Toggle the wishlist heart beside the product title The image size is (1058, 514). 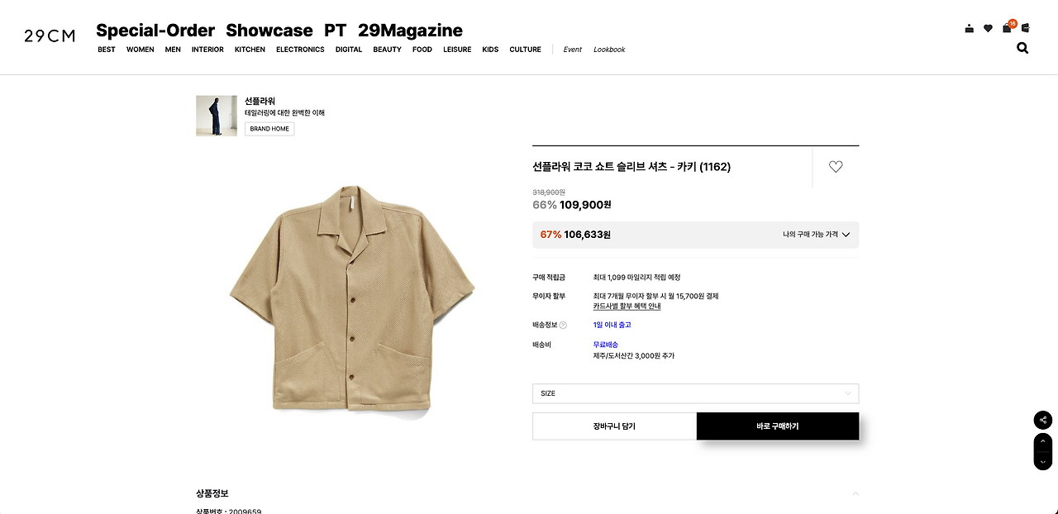click(835, 166)
